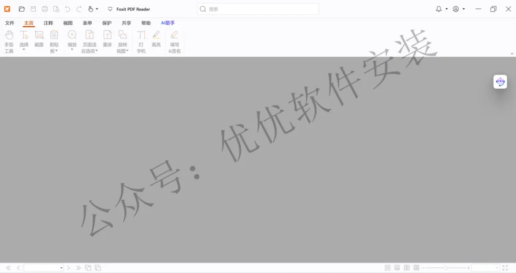The height and width of the screenshot is (273, 516).
Task: Click the 填写&签名 fill and sign tool
Action: (174, 42)
